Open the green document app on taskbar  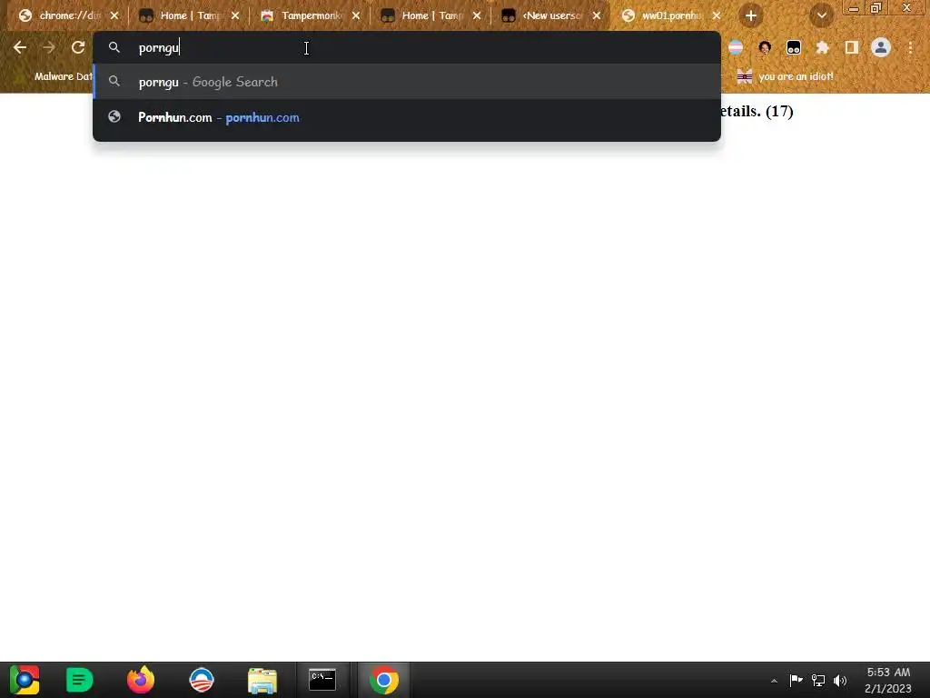(80, 680)
